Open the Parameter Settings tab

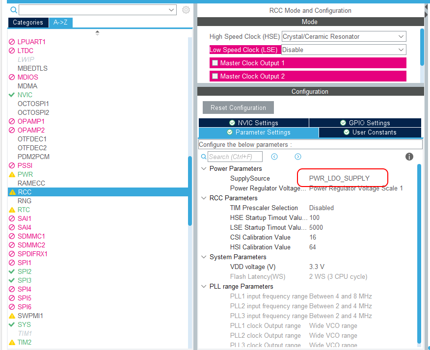point(259,133)
